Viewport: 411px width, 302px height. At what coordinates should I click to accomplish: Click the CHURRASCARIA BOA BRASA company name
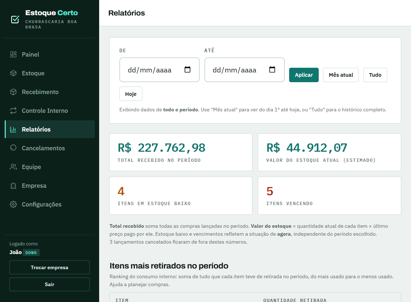point(51,25)
